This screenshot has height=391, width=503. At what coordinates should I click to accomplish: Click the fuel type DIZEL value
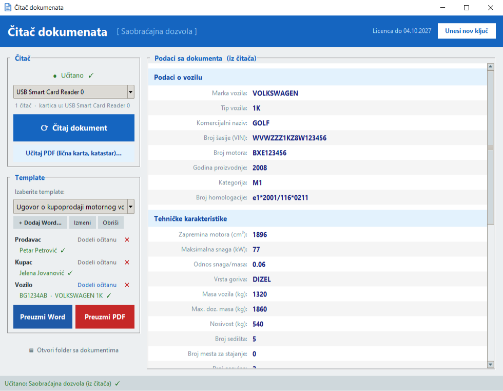tap(262, 280)
